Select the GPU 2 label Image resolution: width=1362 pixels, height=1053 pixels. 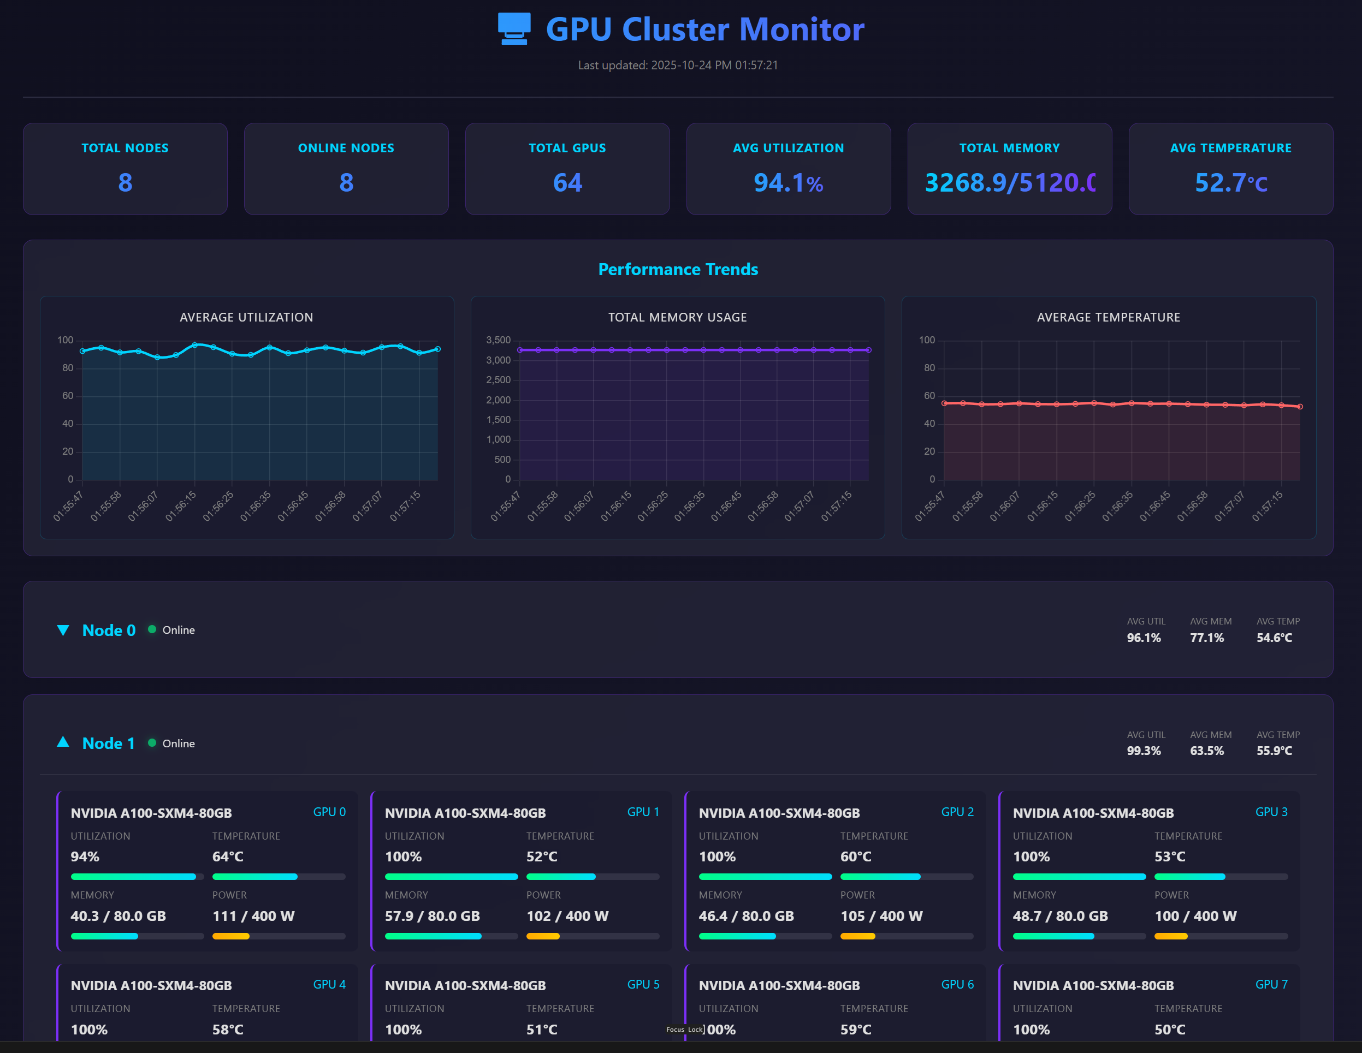[x=957, y=812]
